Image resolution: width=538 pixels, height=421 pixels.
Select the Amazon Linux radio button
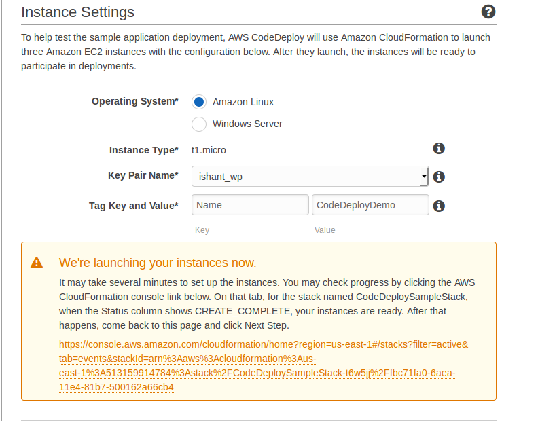[199, 102]
